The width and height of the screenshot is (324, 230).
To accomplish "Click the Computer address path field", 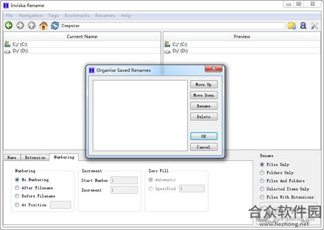I will click(x=173, y=25).
